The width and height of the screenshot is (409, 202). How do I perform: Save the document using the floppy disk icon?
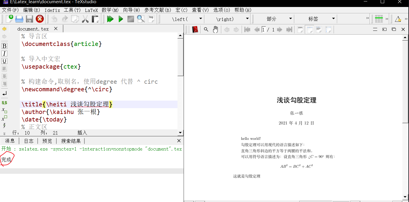point(29,19)
